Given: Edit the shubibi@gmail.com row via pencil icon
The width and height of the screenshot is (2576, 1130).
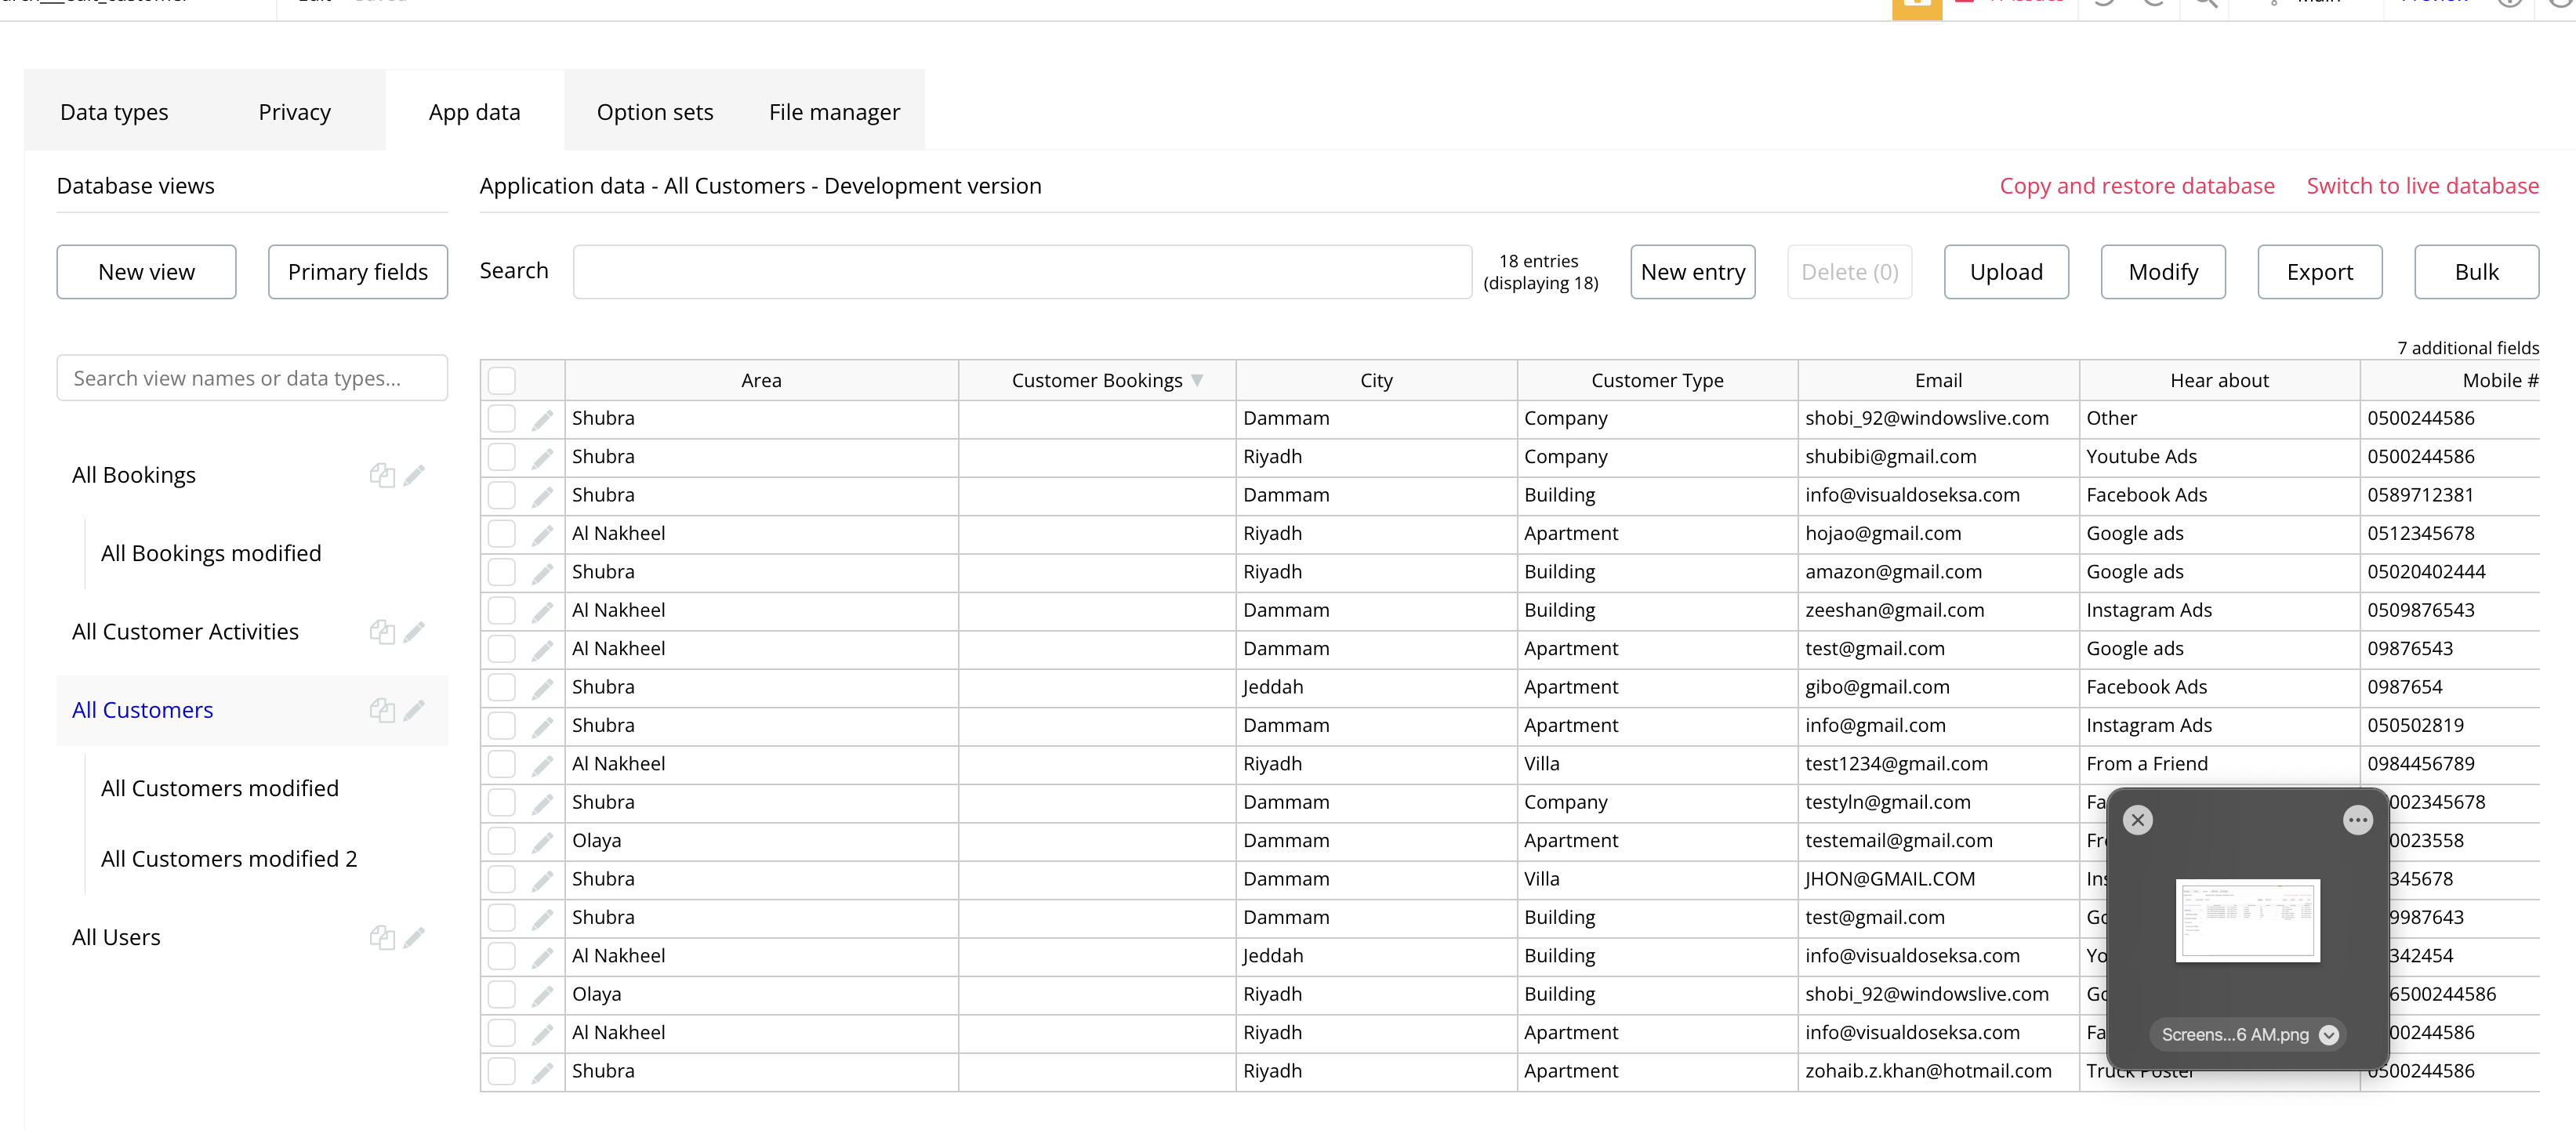Looking at the screenshot, I should (542, 458).
